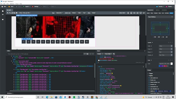Open the index.html page dropdown
The image size is (176, 99).
122,13
